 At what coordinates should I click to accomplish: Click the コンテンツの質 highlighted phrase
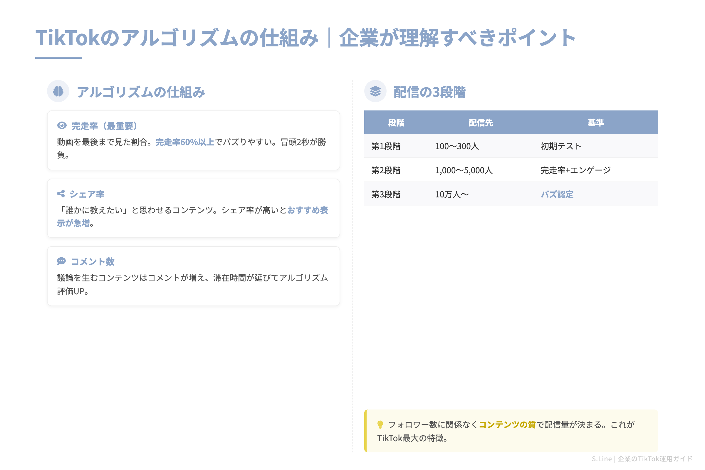click(508, 425)
